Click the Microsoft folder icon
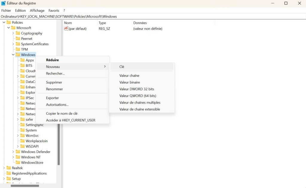This screenshot has height=188, width=306. click(x=13, y=28)
